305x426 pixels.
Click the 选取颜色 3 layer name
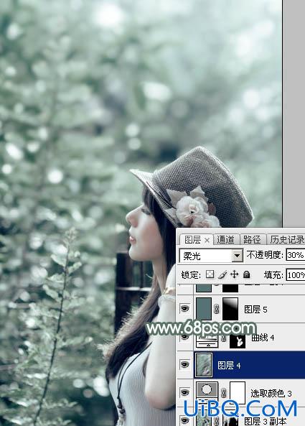pos(271,393)
